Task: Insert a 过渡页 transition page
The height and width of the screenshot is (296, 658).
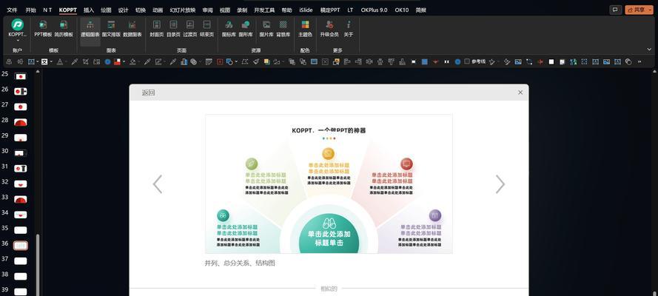Action: pyautogui.click(x=190, y=29)
